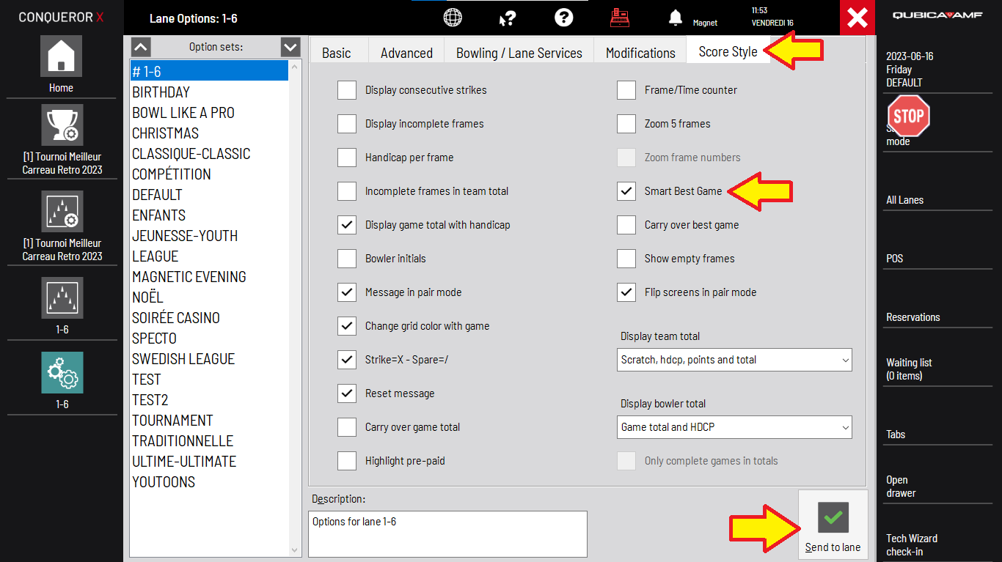Enable Bowler initials checkbox
Viewport: 1002px width, 562px height.
347,259
